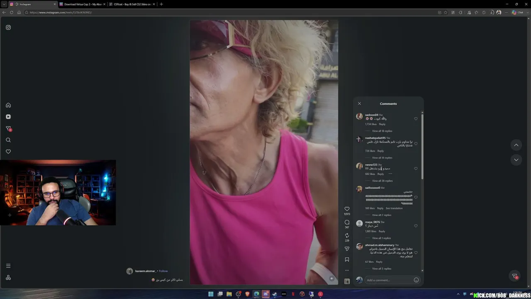
Task: Switch to the CSFloat browser tab
Action: pos(132,4)
